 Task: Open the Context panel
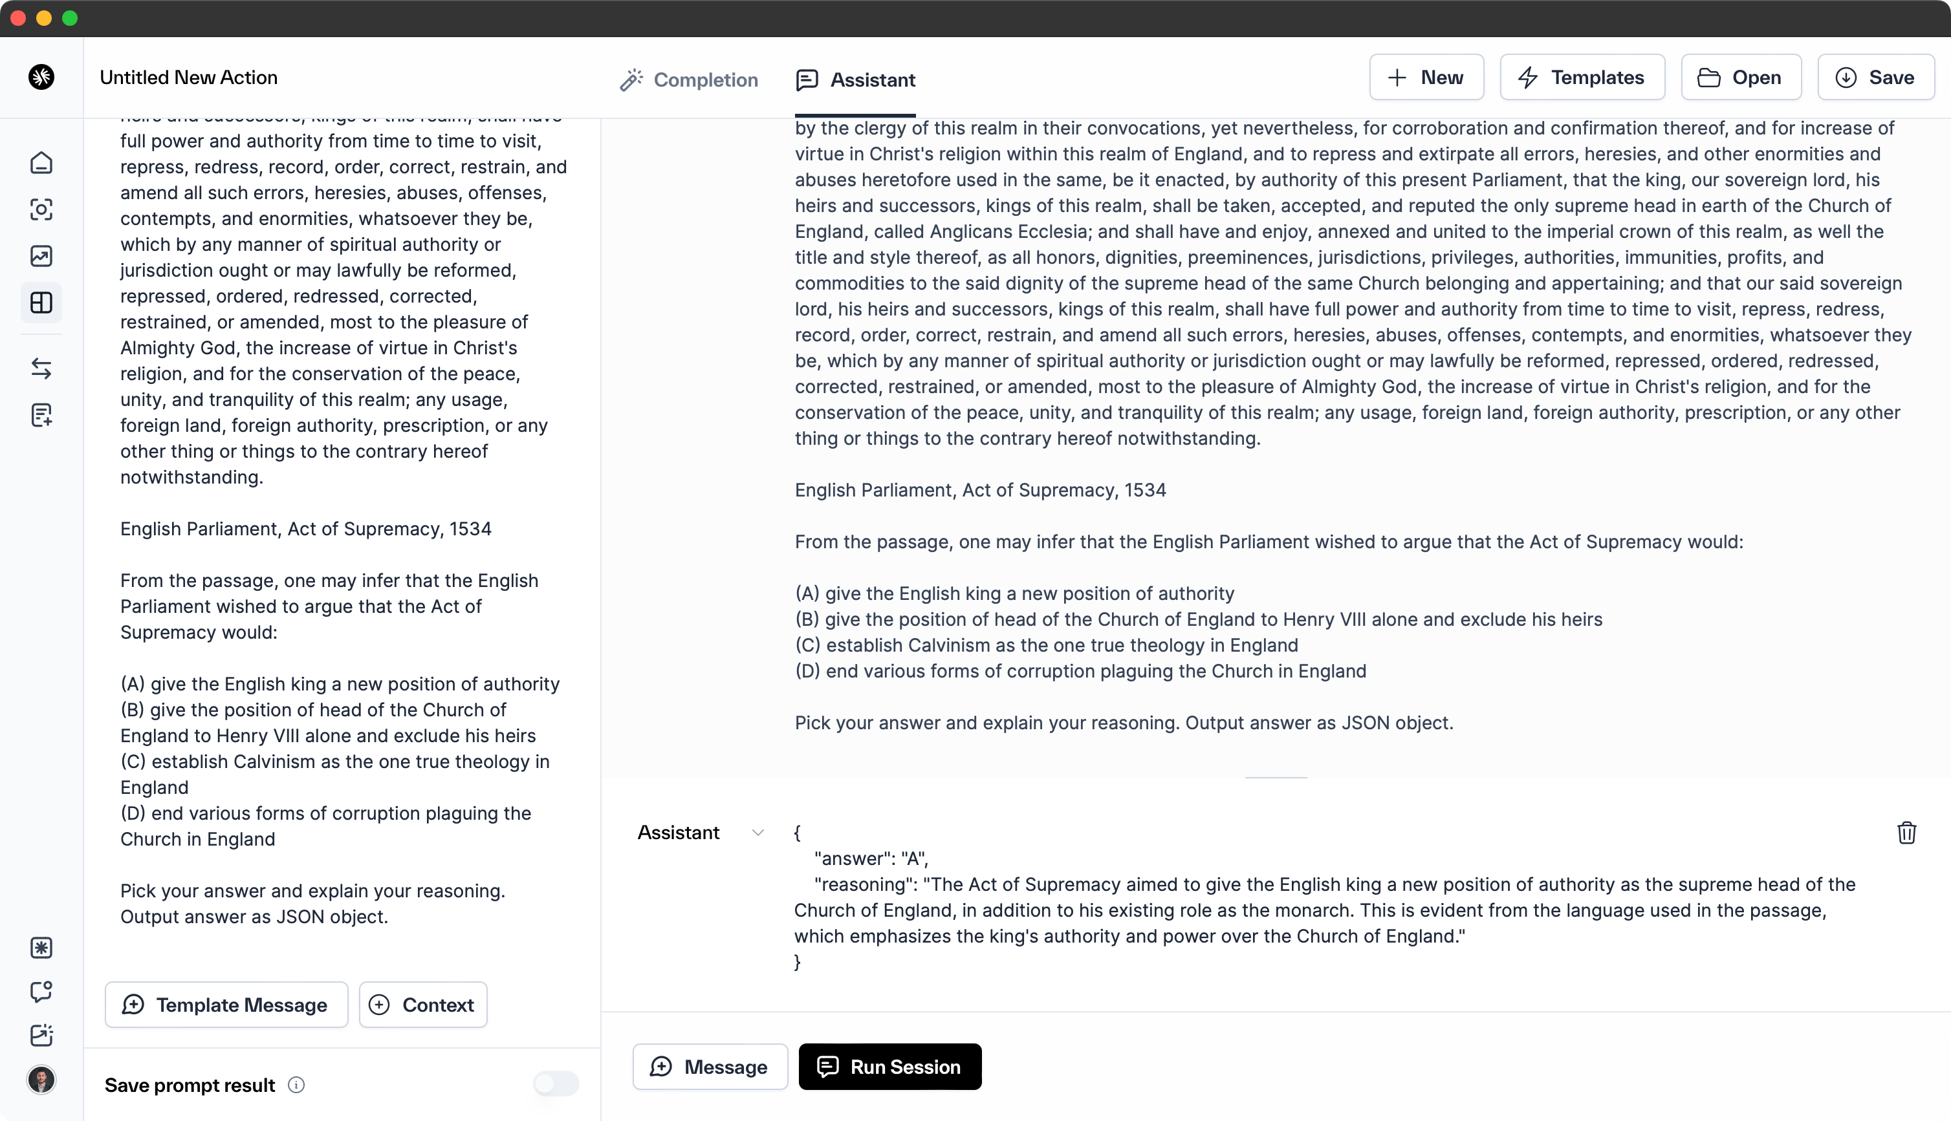coord(422,1005)
